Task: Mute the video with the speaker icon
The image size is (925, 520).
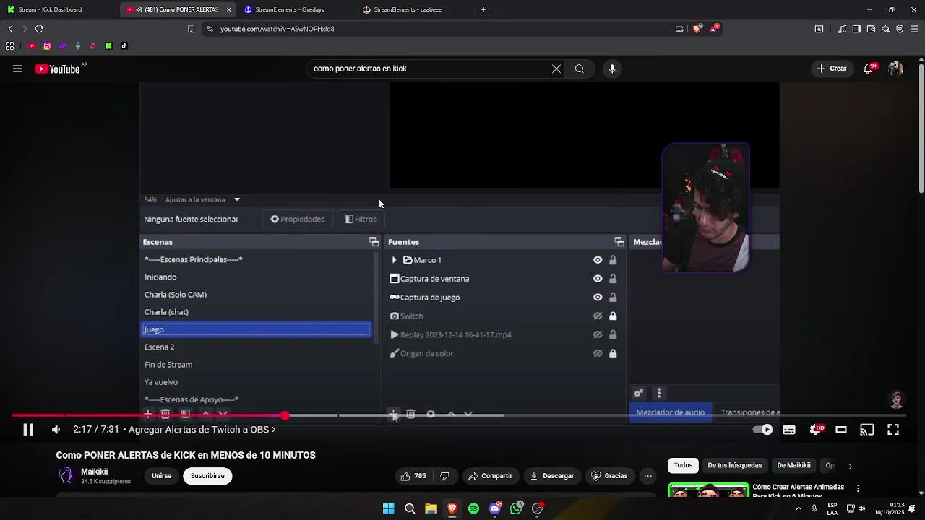Action: [x=56, y=430]
